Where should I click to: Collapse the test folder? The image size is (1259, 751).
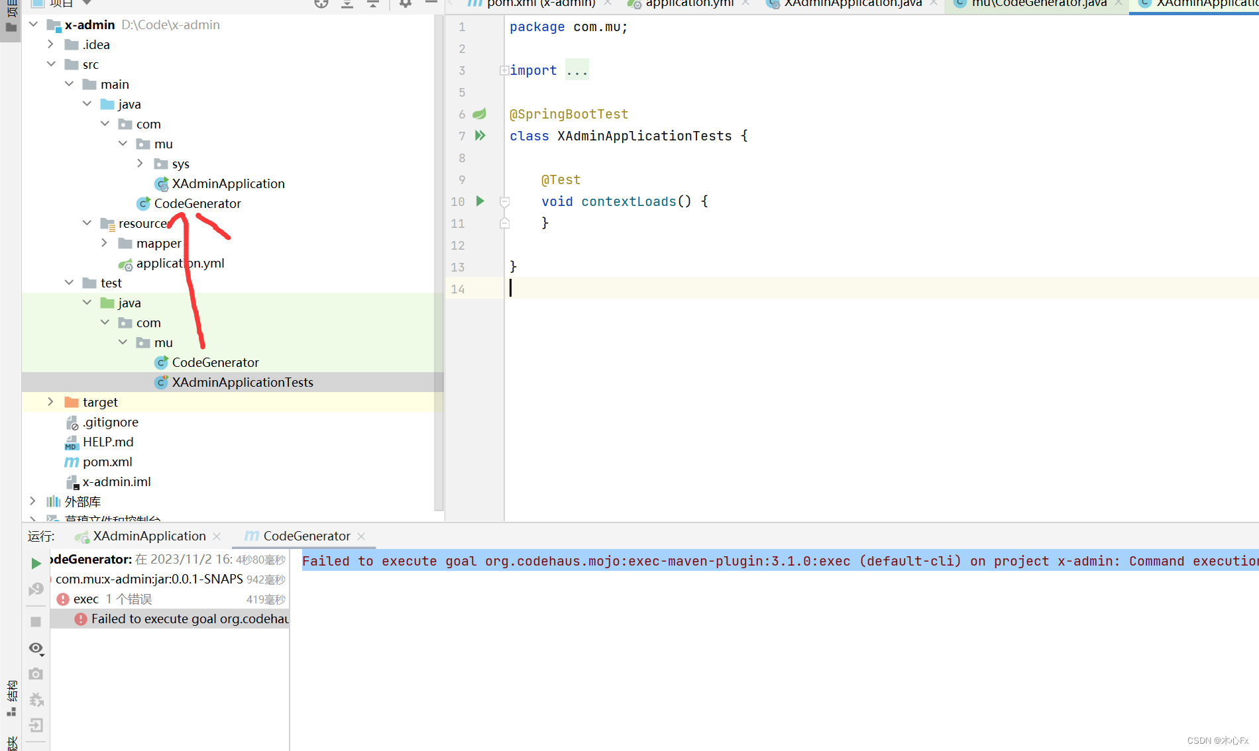[69, 283]
